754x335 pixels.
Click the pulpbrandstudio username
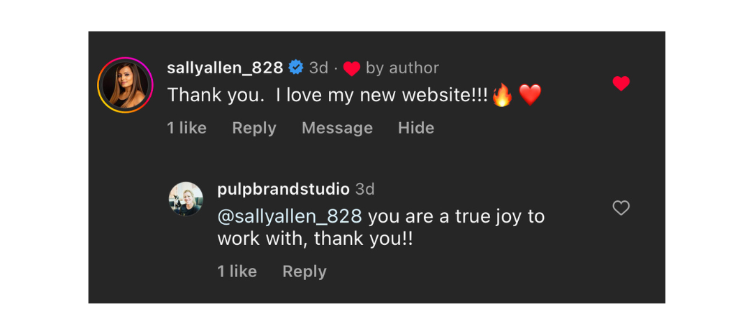point(283,189)
